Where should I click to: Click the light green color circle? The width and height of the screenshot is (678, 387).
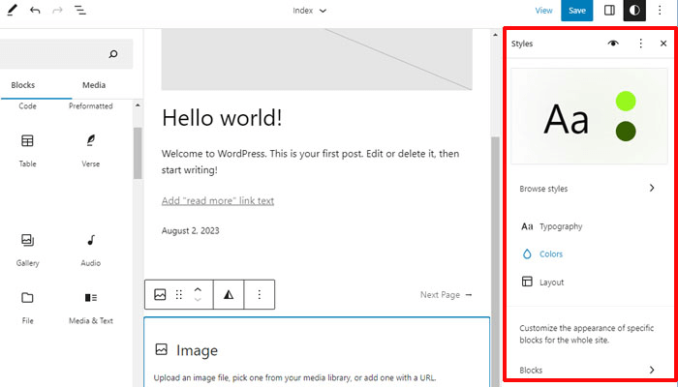click(626, 102)
